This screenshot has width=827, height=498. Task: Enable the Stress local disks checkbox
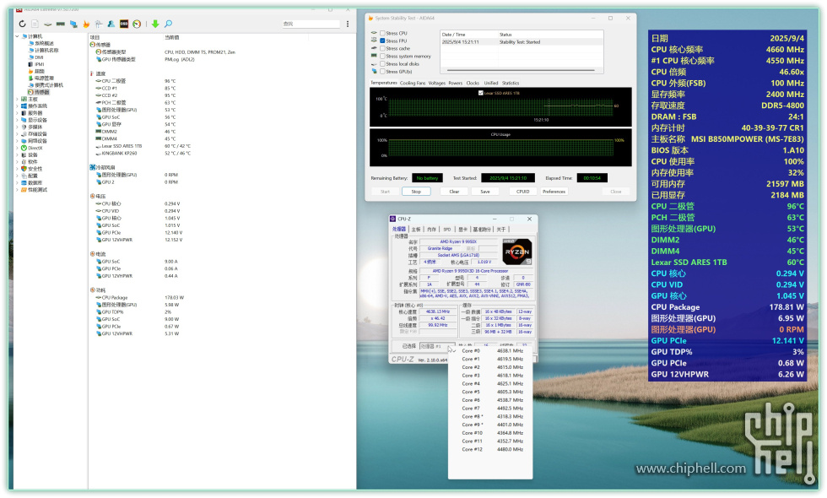[x=382, y=64]
